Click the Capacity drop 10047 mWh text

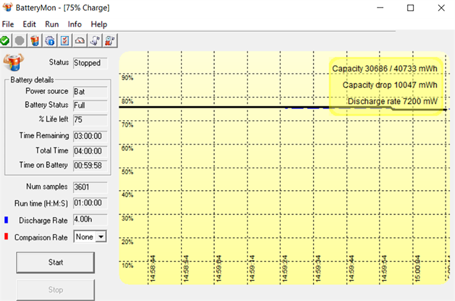[x=390, y=85]
